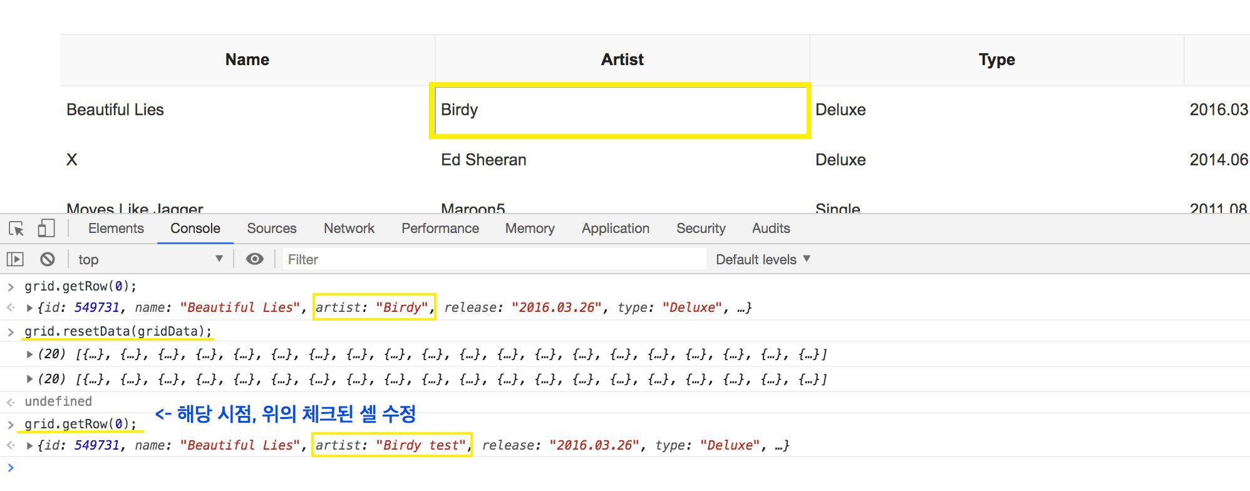The image size is (1250, 491).
Task: Go to the Network tab
Action: point(349,229)
